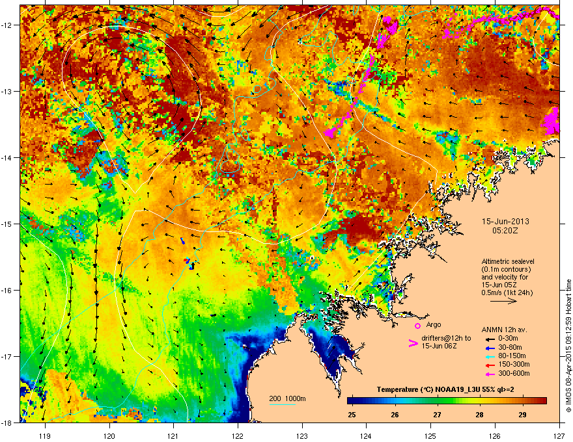Click the '-18' latitude axis label

(7, 422)
